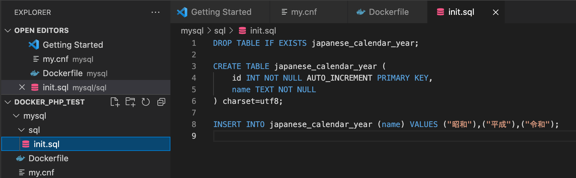Select init.sql mysql/sql in Open Editors

click(x=86, y=87)
